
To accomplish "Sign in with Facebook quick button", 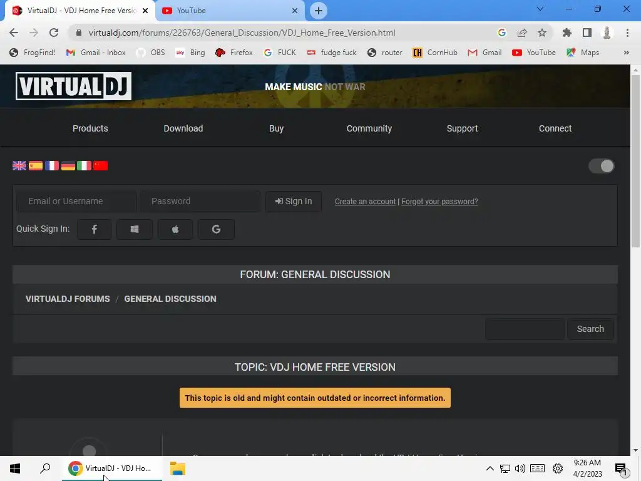I will (x=94, y=229).
